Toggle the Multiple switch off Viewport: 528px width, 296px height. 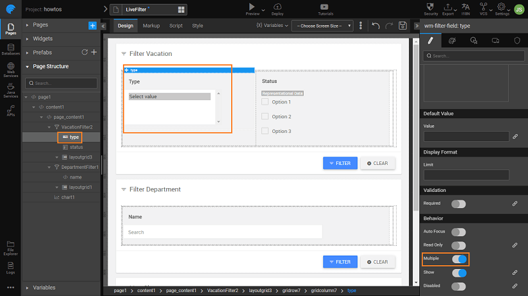click(x=458, y=259)
